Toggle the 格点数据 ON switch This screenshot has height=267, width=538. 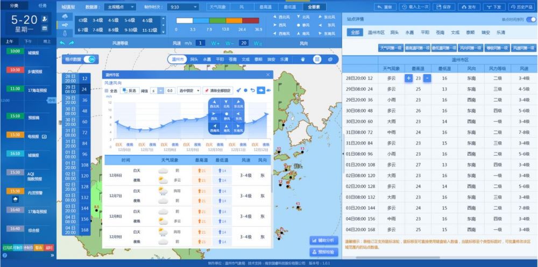(x=90, y=59)
